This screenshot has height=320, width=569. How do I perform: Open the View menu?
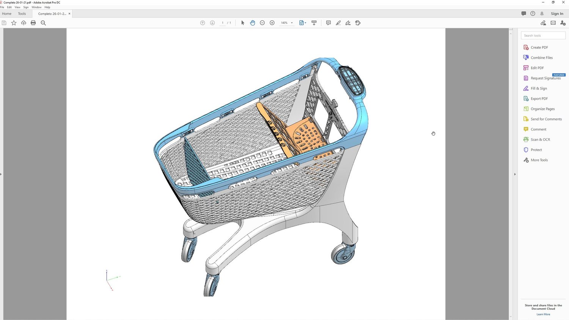click(x=17, y=7)
